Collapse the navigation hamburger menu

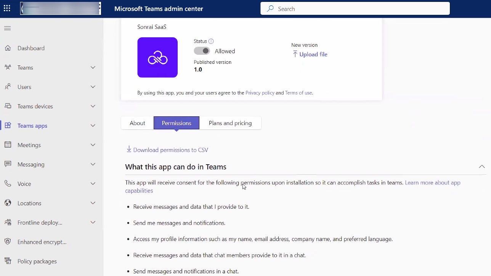8,28
